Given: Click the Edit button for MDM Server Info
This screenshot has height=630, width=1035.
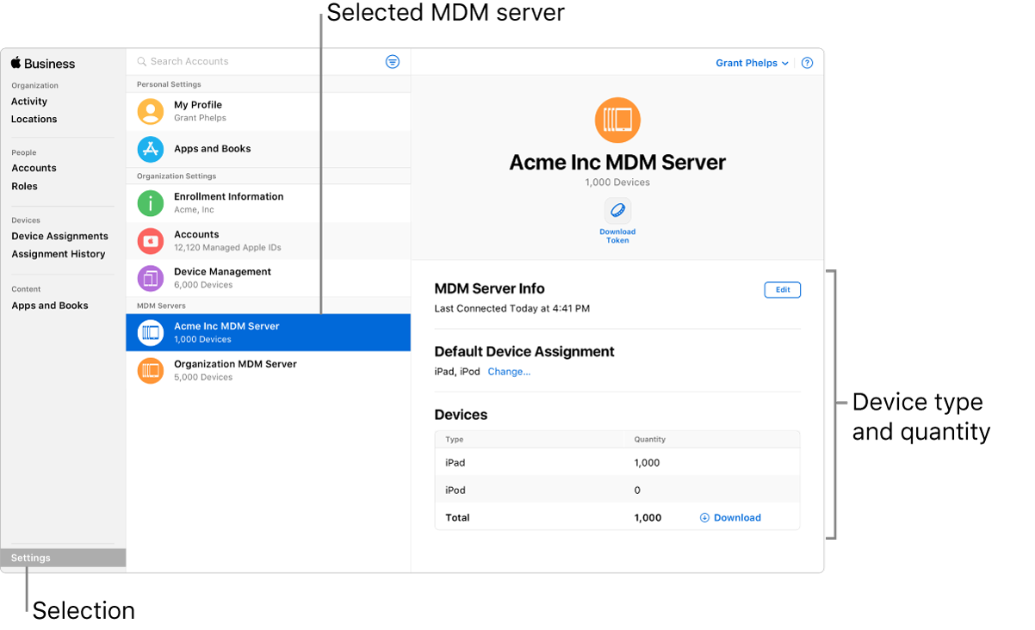Looking at the screenshot, I should click(783, 290).
